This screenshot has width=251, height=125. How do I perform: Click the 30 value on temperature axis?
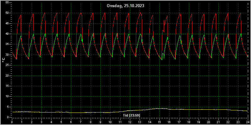[7, 55]
